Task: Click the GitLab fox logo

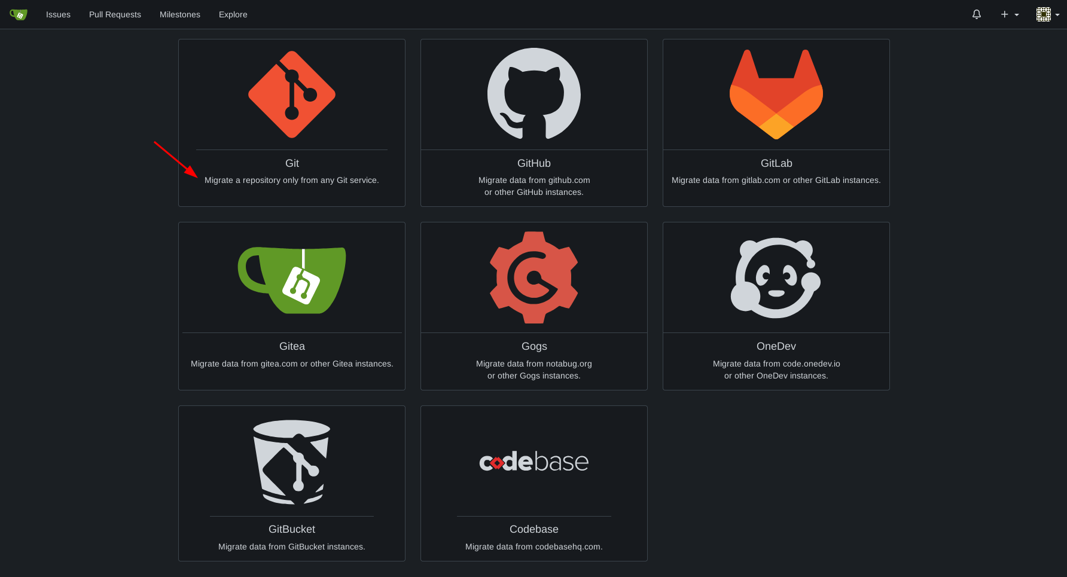Action: click(776, 94)
